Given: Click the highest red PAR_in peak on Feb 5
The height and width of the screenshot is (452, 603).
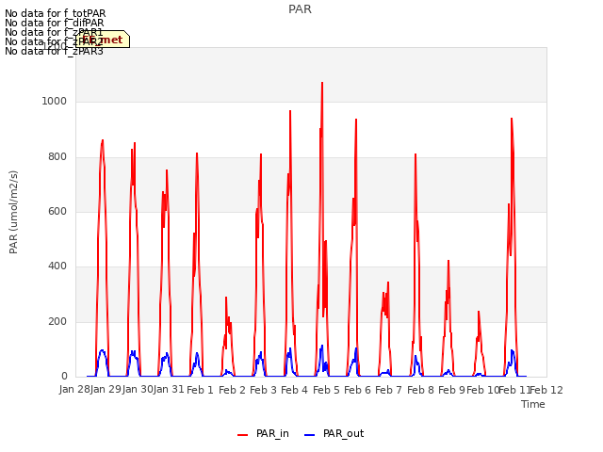Looking at the screenshot, I should (x=322, y=83).
